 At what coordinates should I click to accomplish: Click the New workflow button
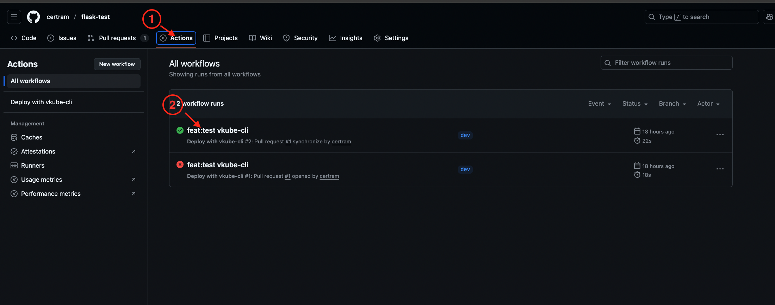[117, 64]
